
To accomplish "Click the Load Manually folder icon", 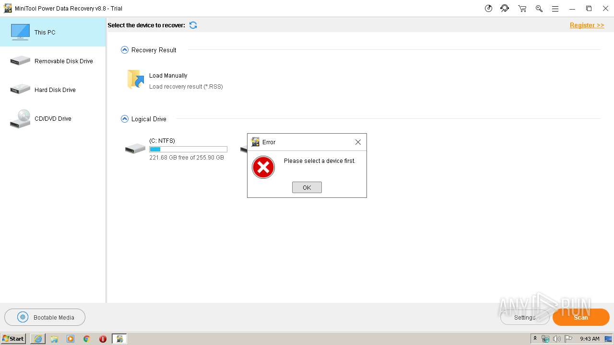I will (136, 80).
